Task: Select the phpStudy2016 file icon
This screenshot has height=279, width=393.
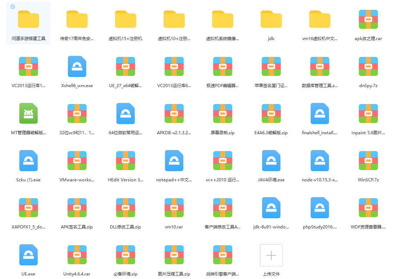Action: (320, 208)
